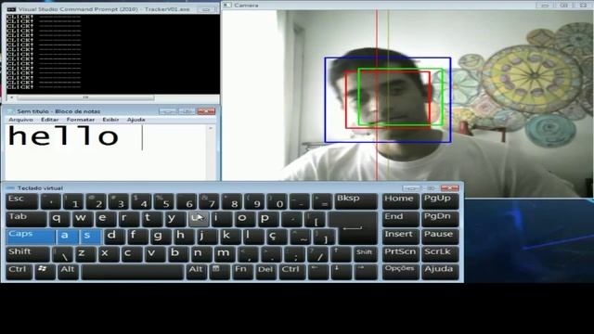
Task: Click the command prompt horizontal scrollbar
Action: [85, 97]
